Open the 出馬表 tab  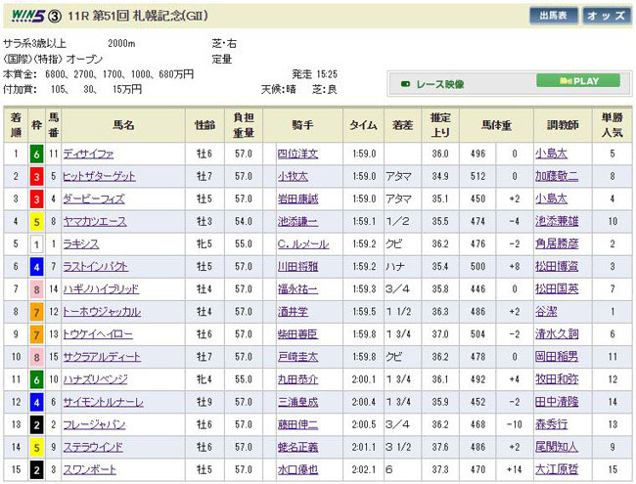coord(552,17)
